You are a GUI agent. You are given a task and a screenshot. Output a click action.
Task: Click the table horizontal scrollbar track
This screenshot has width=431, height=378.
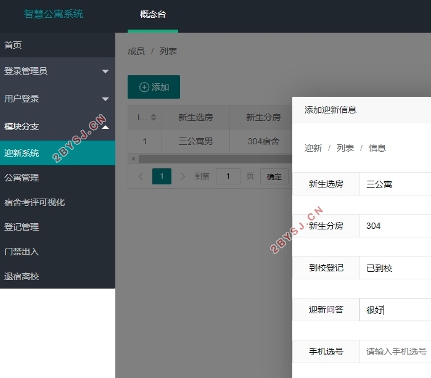[x=215, y=158]
